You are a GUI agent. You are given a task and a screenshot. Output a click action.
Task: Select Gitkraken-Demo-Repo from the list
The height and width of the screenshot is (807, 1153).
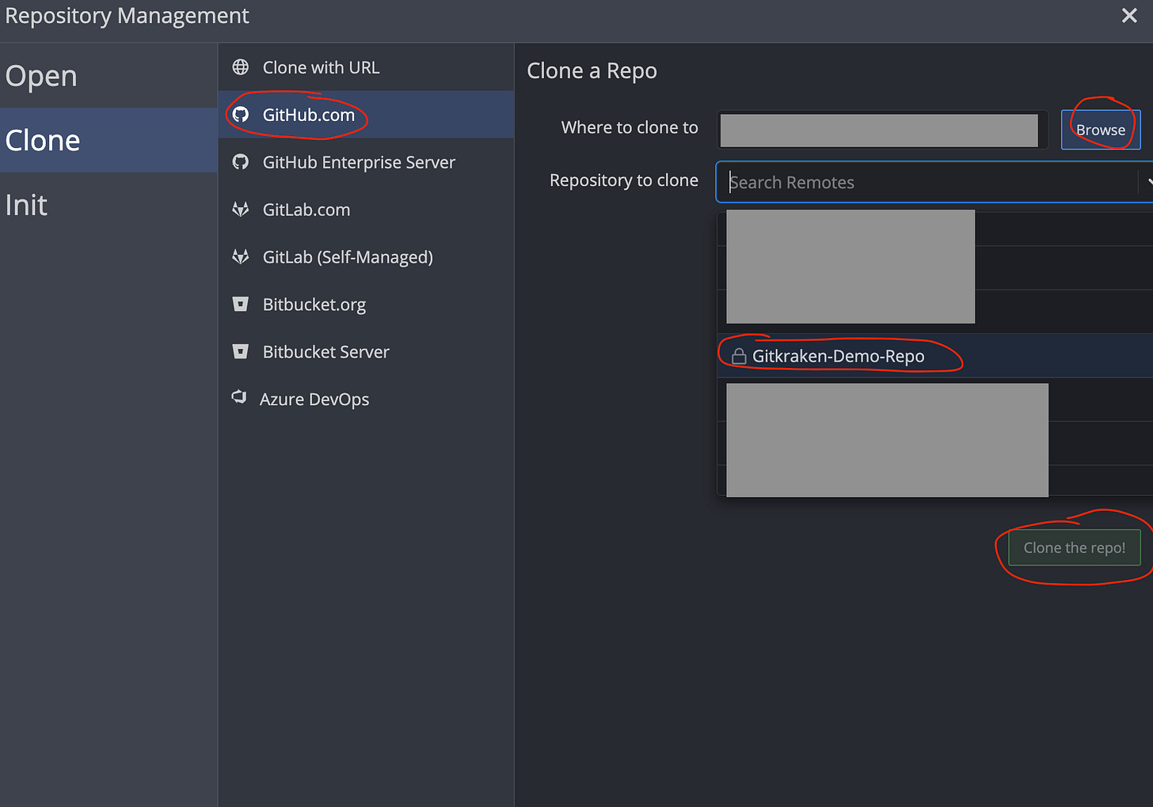pyautogui.click(x=934, y=356)
